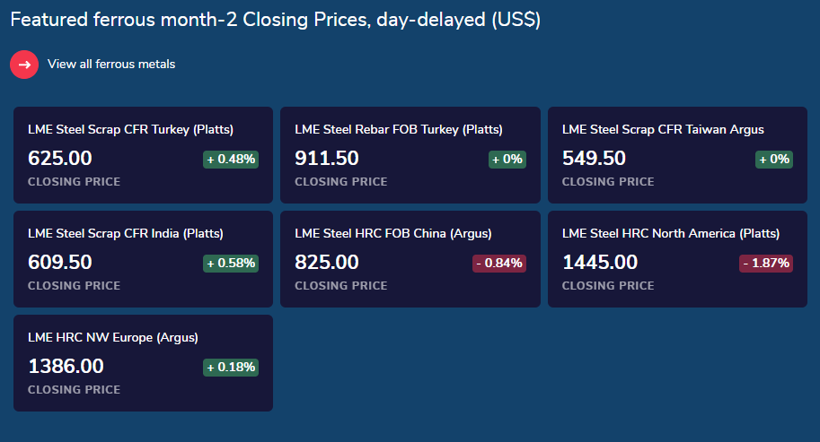The height and width of the screenshot is (442, 820).
Task: Click the -0.84% change badge
Action: click(499, 263)
